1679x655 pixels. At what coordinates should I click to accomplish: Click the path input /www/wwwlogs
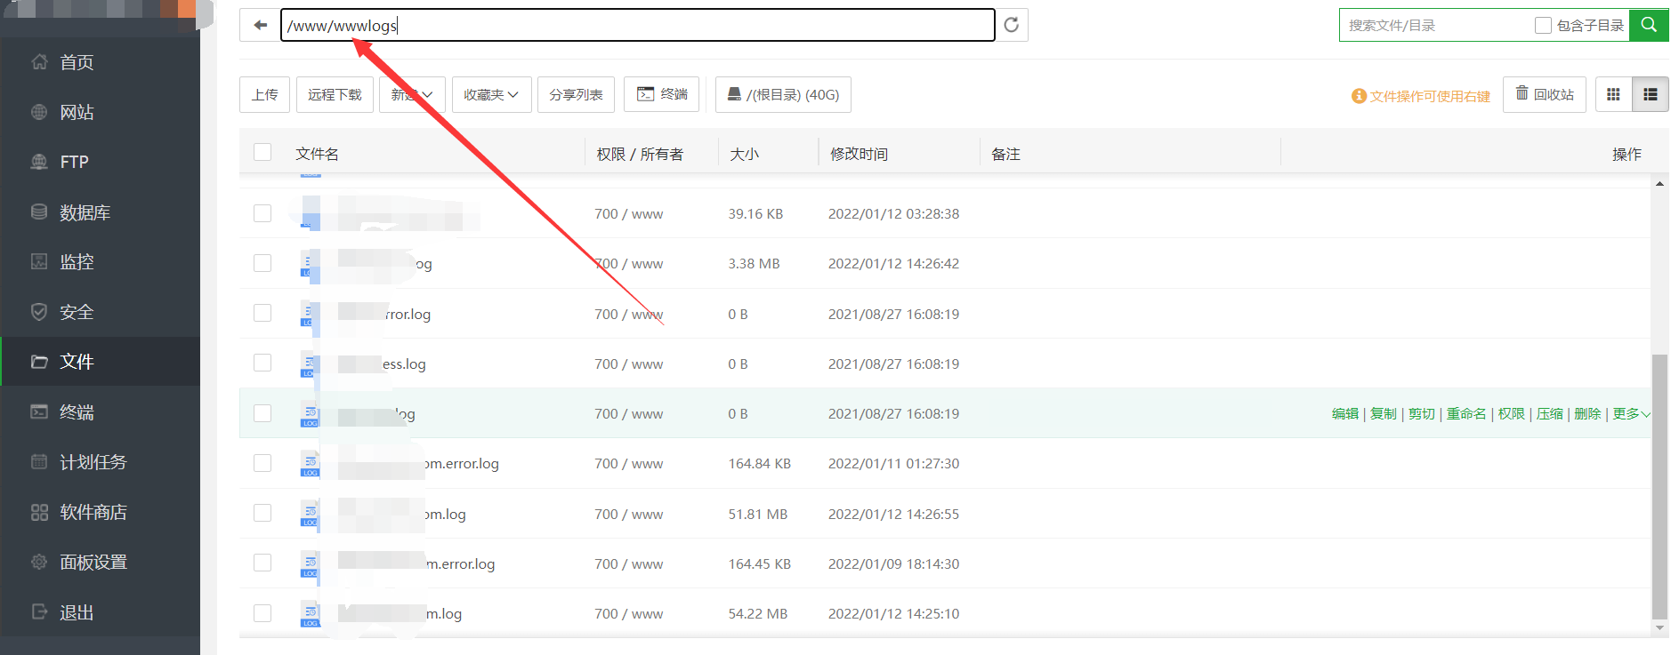638,25
